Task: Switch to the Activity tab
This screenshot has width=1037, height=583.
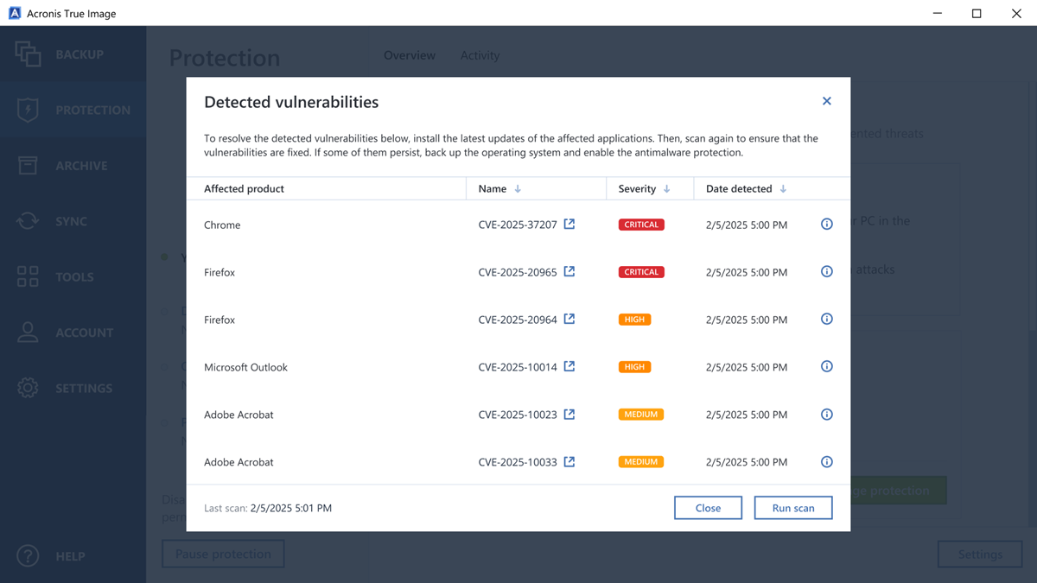Action: click(x=480, y=55)
